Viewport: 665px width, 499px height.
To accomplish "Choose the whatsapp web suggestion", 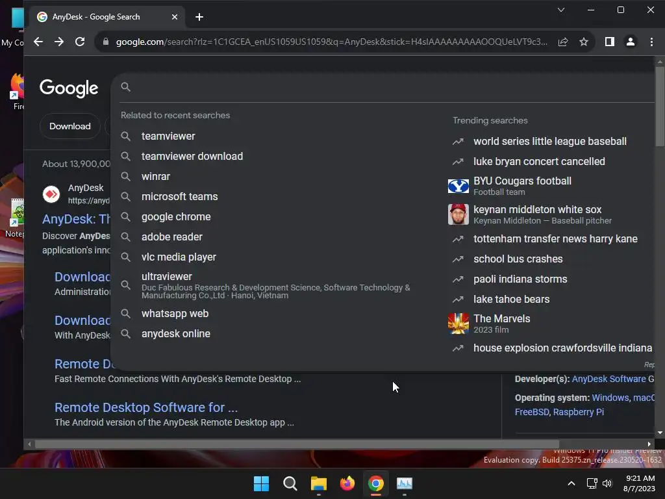I will (175, 314).
